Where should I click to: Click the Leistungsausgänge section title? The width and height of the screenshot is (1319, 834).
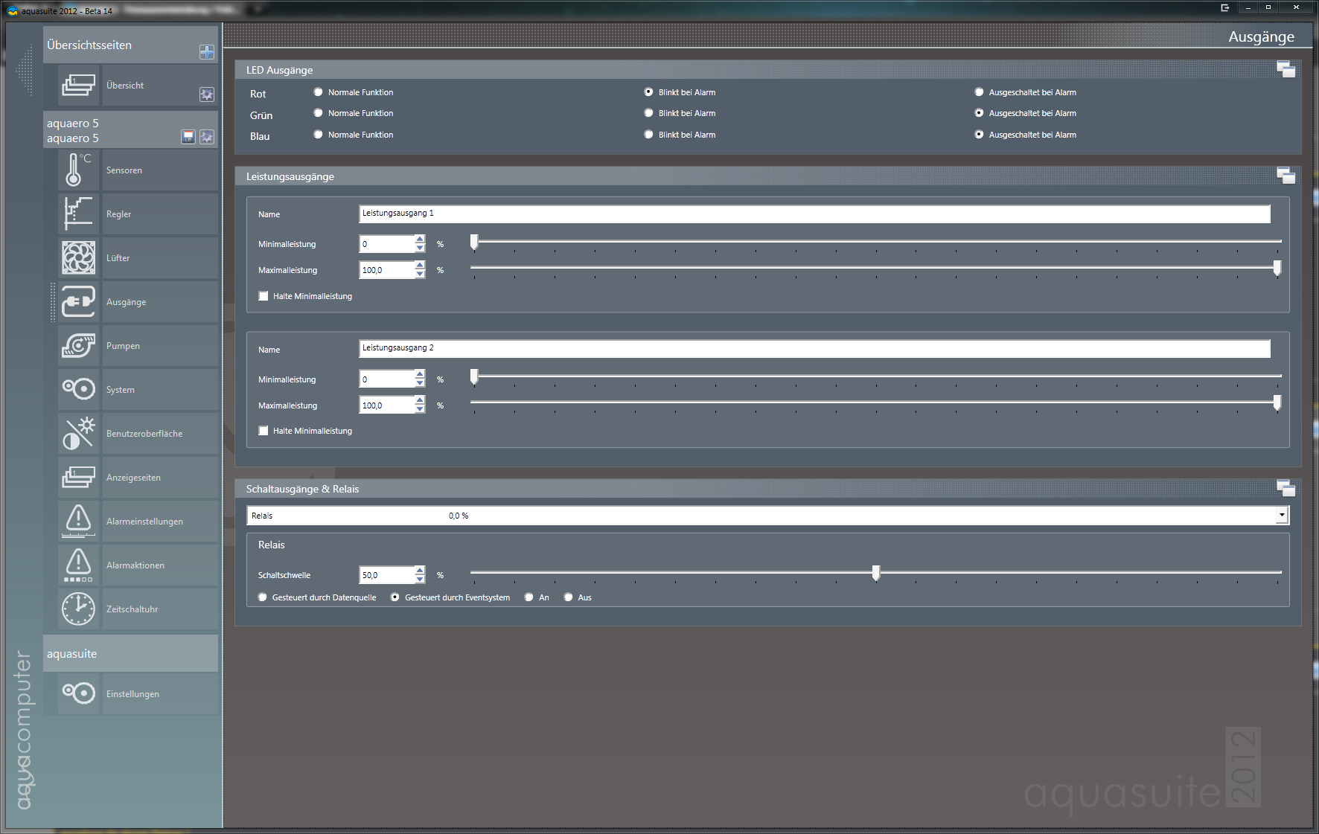[x=290, y=176]
